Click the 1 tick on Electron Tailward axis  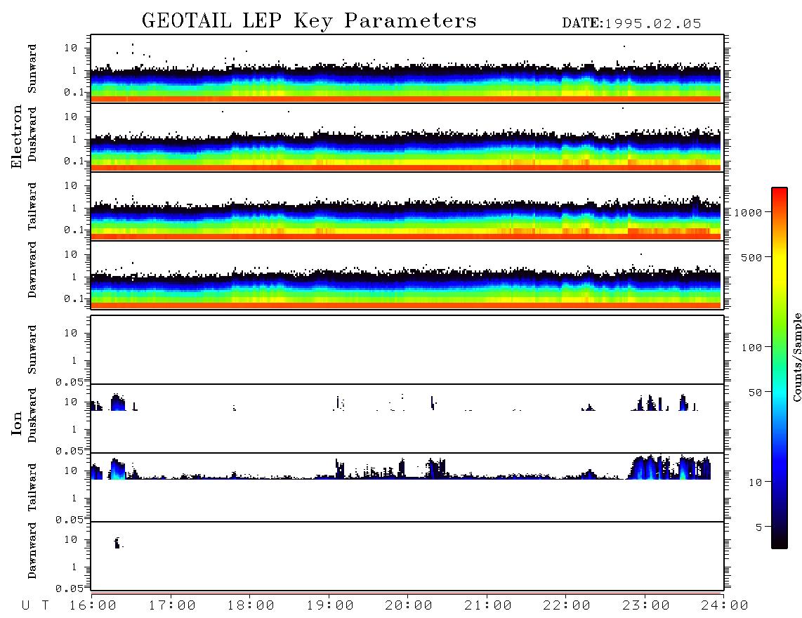pyautogui.click(x=74, y=208)
